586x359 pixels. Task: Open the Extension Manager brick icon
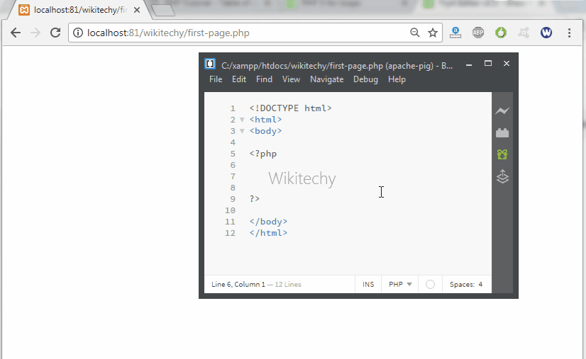502,132
